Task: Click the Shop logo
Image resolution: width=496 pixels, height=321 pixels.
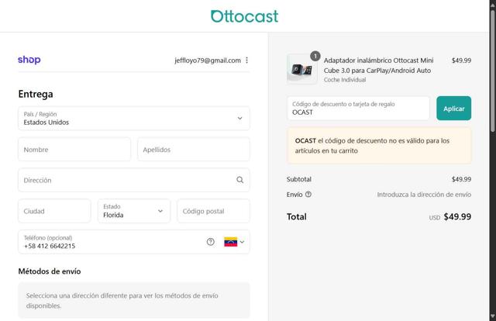Action: (29, 60)
